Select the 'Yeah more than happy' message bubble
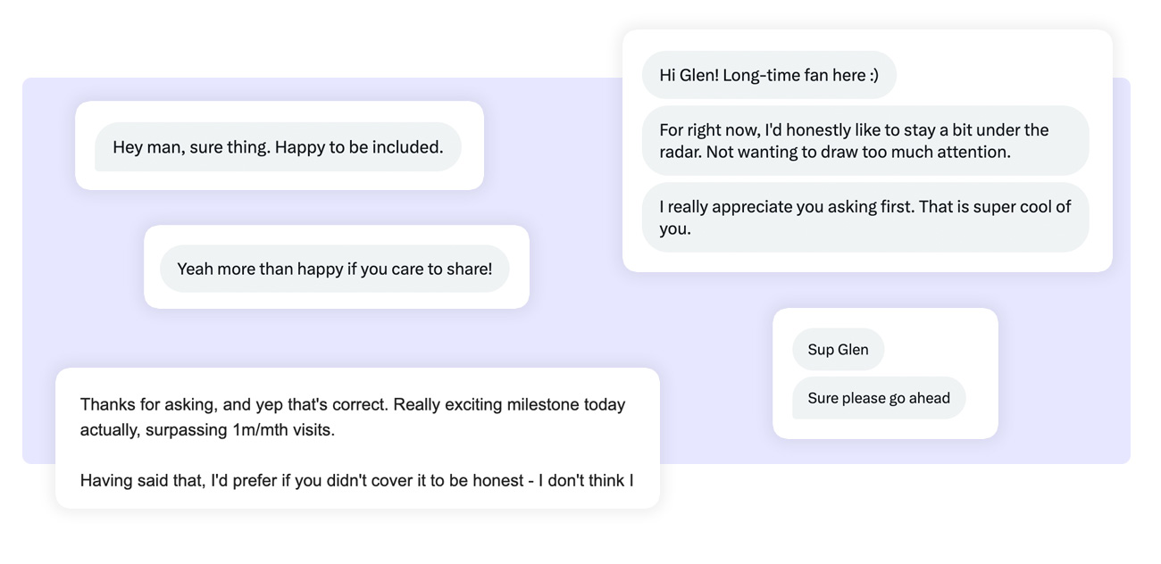This screenshot has width=1161, height=564. 335,269
